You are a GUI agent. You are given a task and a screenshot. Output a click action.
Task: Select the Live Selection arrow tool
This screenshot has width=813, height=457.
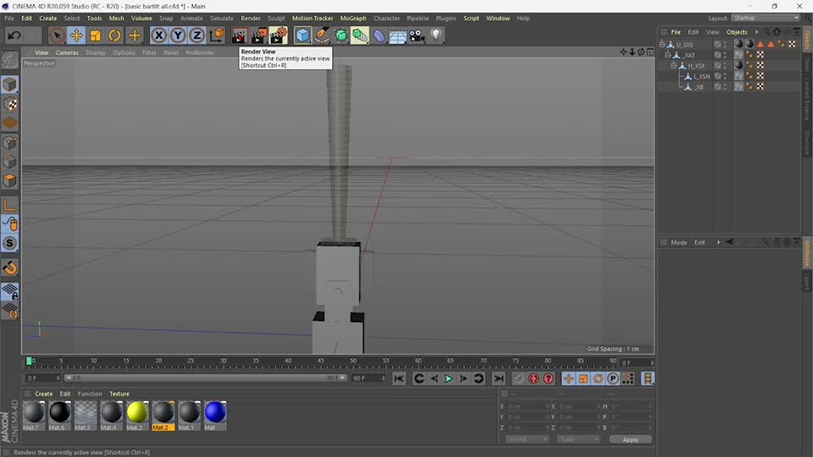click(x=57, y=36)
